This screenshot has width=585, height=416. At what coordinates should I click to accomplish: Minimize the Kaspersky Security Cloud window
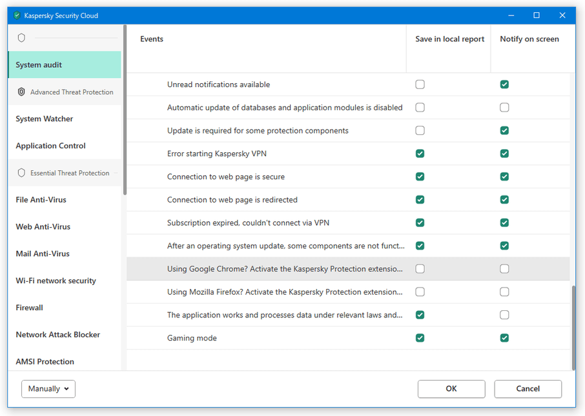(x=511, y=15)
